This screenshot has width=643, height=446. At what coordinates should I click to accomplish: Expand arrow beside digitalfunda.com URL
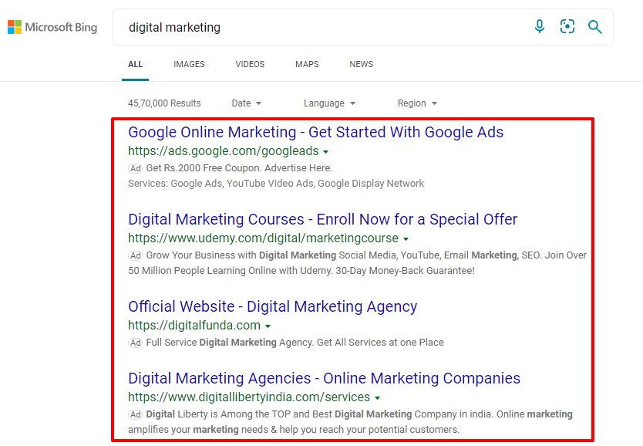pos(268,326)
